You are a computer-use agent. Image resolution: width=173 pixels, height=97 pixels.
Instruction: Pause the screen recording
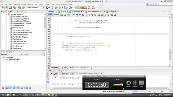pyautogui.click(x=135, y=84)
